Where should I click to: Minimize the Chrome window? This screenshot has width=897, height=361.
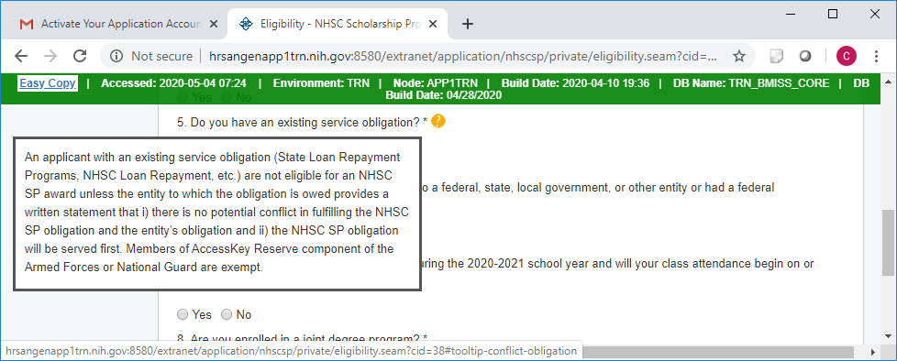point(790,15)
